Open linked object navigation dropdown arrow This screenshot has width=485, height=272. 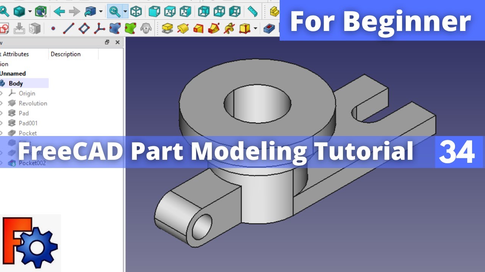101,12
